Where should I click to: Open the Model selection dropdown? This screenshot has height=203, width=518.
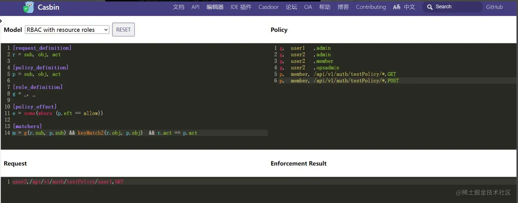pyautogui.click(x=67, y=30)
